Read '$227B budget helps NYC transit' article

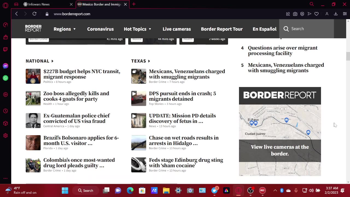click(x=82, y=74)
